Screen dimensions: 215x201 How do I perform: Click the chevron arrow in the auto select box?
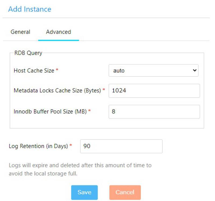point(195,71)
